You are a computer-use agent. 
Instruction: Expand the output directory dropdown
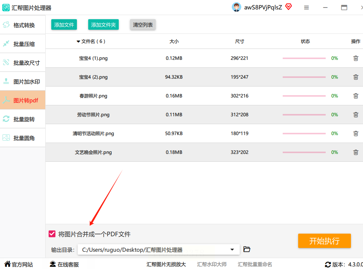(x=232, y=249)
